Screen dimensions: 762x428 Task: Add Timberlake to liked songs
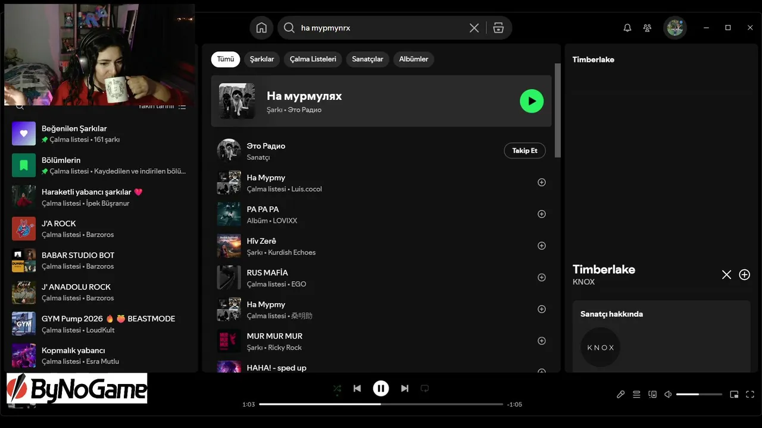pyautogui.click(x=745, y=275)
